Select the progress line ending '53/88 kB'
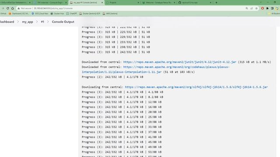The height and width of the screenshot is (157, 280). (122, 152)
